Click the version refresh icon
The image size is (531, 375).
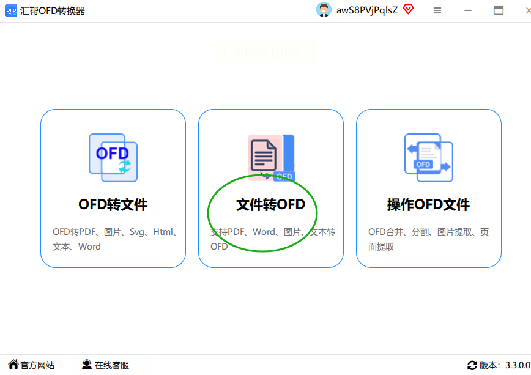[472, 365]
